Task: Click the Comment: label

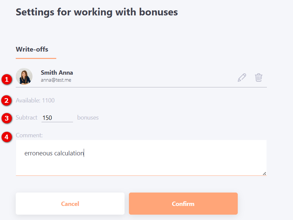Action: pyautogui.click(x=29, y=135)
